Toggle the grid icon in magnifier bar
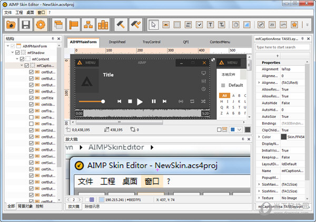Image resolution: width=316 pixels, height=222 pixels. pyautogui.click(x=92, y=200)
